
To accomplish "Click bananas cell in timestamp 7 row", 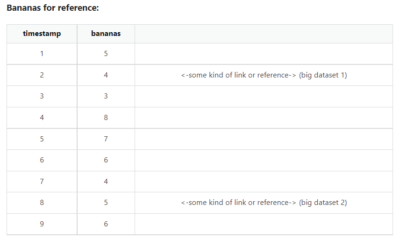I will click(106, 182).
